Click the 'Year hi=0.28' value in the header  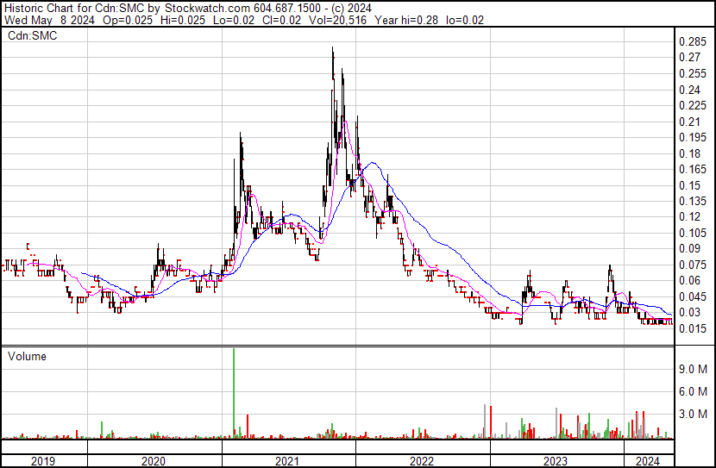point(406,20)
